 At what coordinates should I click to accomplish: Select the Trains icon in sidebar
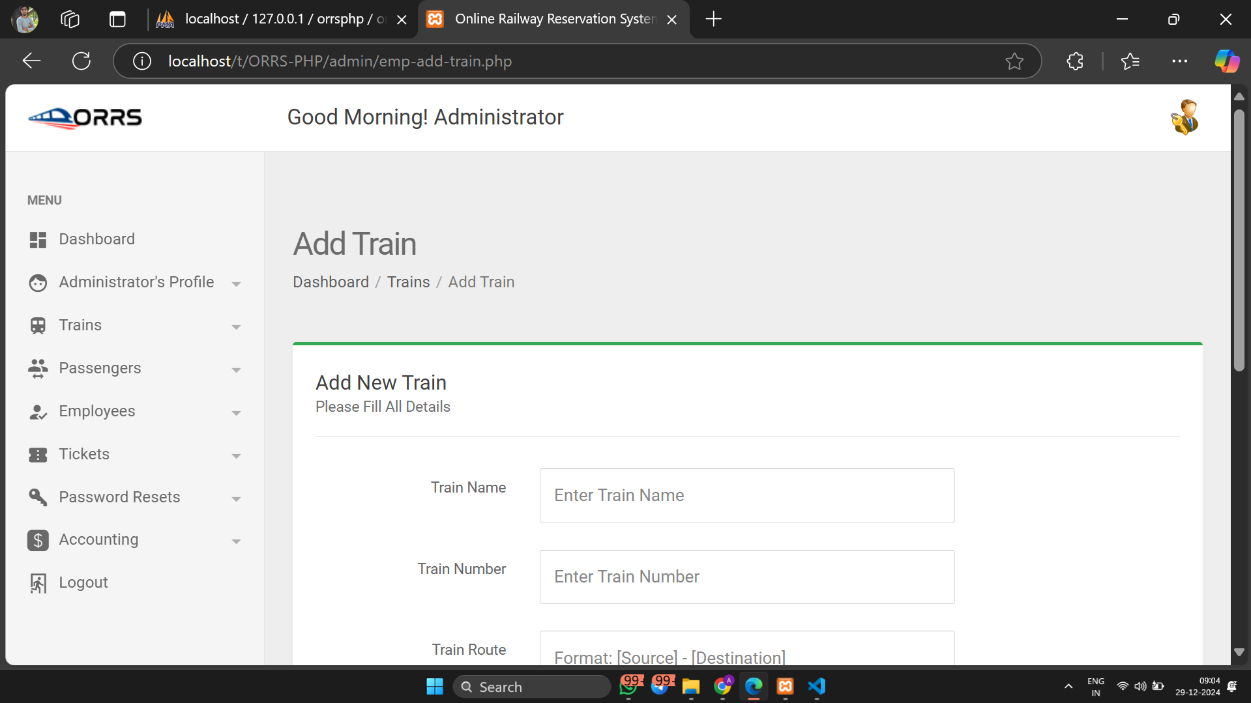[x=38, y=325]
